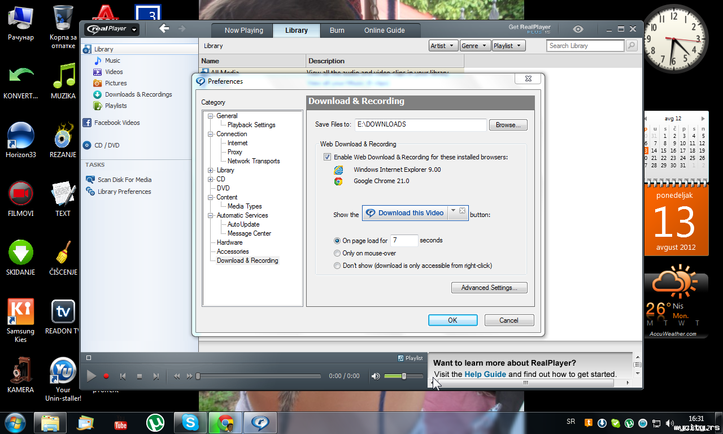Click the Play button in the player bar
Viewport: 723px width, 434px height.
91,376
